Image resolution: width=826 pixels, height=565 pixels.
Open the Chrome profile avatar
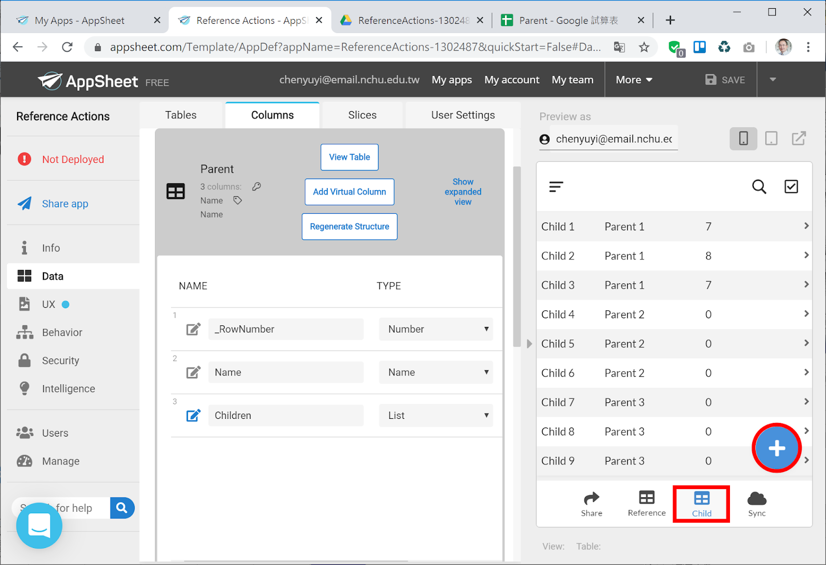(783, 47)
